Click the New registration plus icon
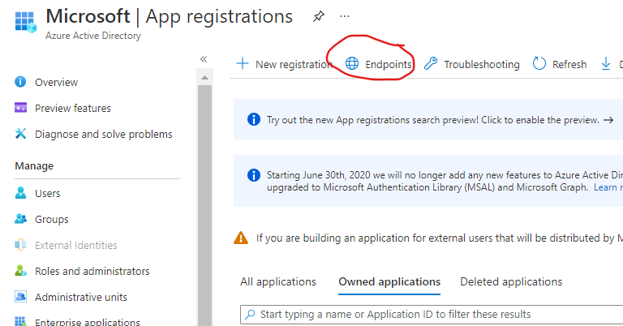This screenshot has width=623, height=326. 242,64
